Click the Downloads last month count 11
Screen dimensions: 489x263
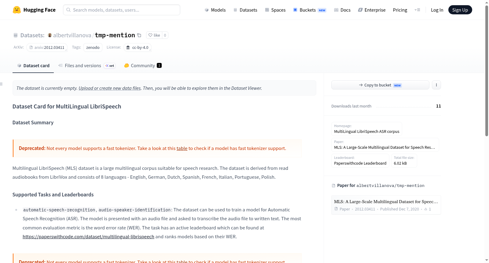(x=439, y=106)
